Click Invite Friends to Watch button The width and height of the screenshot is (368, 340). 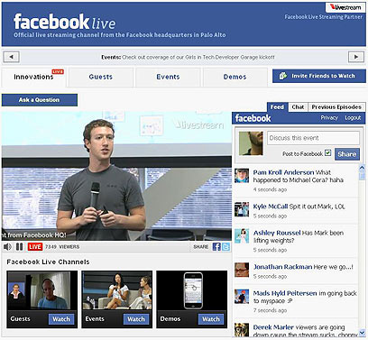coord(319,76)
